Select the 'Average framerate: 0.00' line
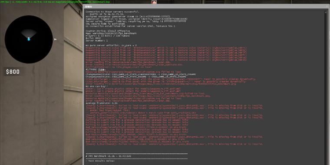 pyautogui.click(x=102, y=103)
